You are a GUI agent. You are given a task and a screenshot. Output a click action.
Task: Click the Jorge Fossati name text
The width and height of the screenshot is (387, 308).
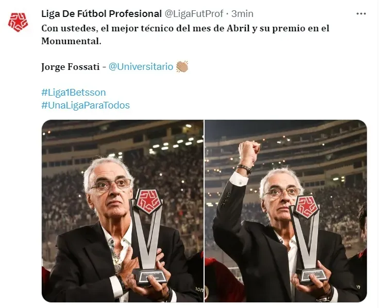(71, 67)
